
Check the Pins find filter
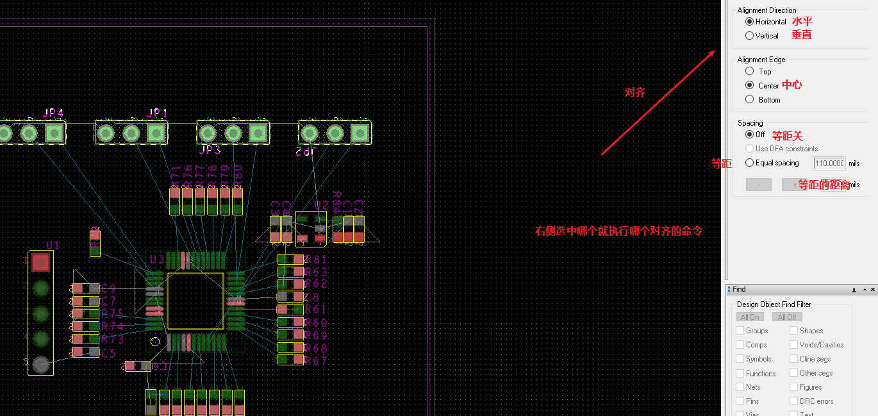tap(739, 401)
